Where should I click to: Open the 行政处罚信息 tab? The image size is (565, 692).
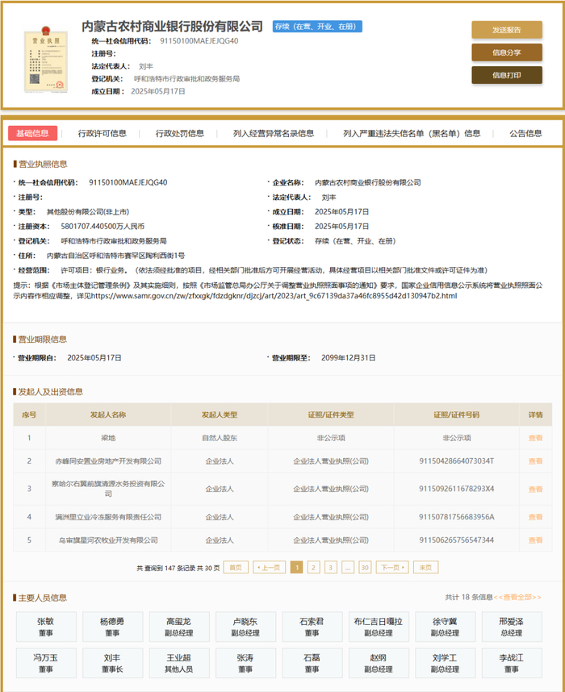point(179,133)
